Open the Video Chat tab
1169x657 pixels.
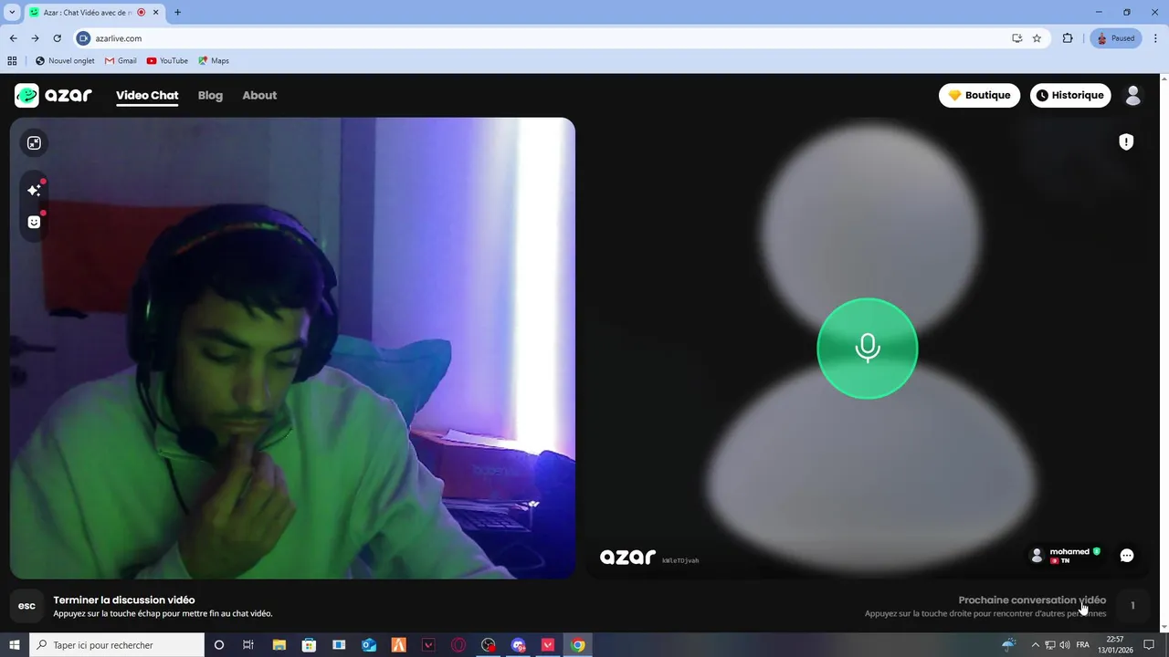147,95
